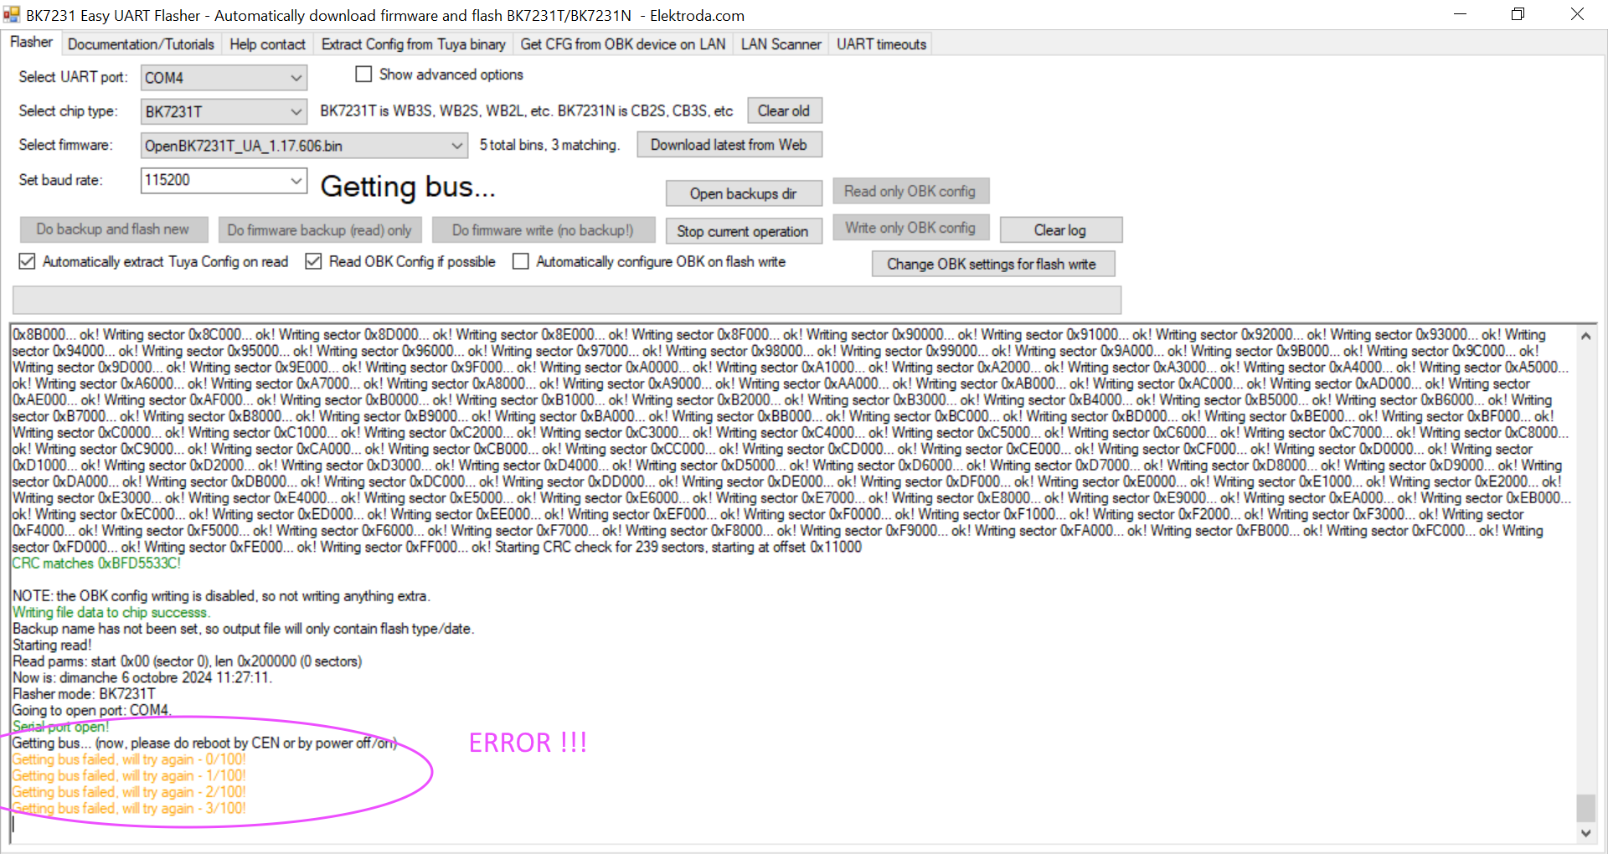Click the 'NOTE: the OBK config writing is disabled' line
The height and width of the screenshot is (854, 1608).
pyautogui.click(x=221, y=596)
